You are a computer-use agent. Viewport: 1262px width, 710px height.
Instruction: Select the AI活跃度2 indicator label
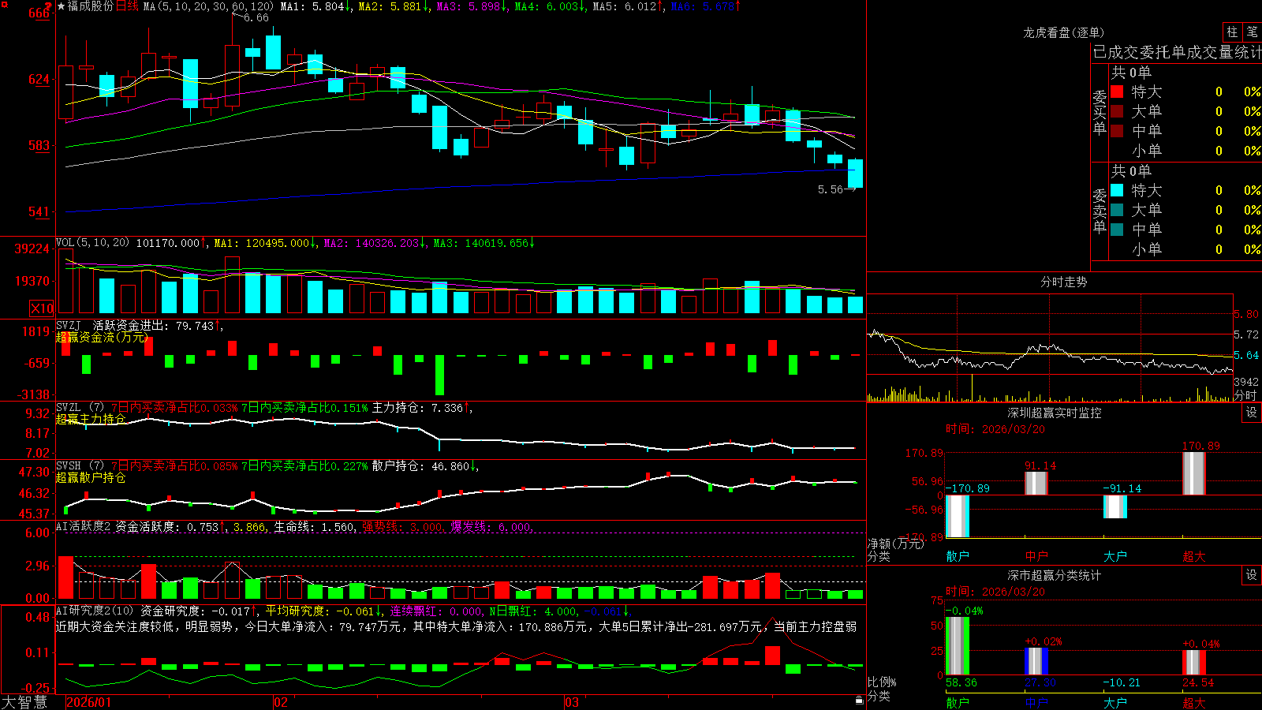84,526
